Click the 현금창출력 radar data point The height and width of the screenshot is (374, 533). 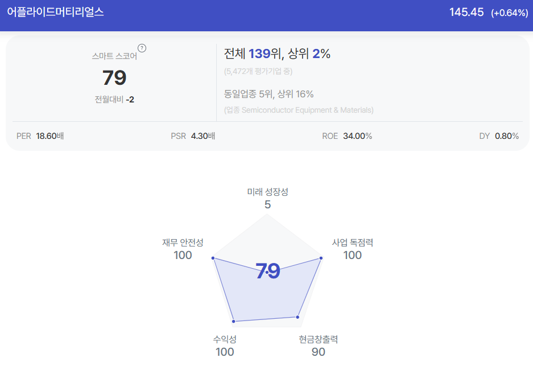298,317
